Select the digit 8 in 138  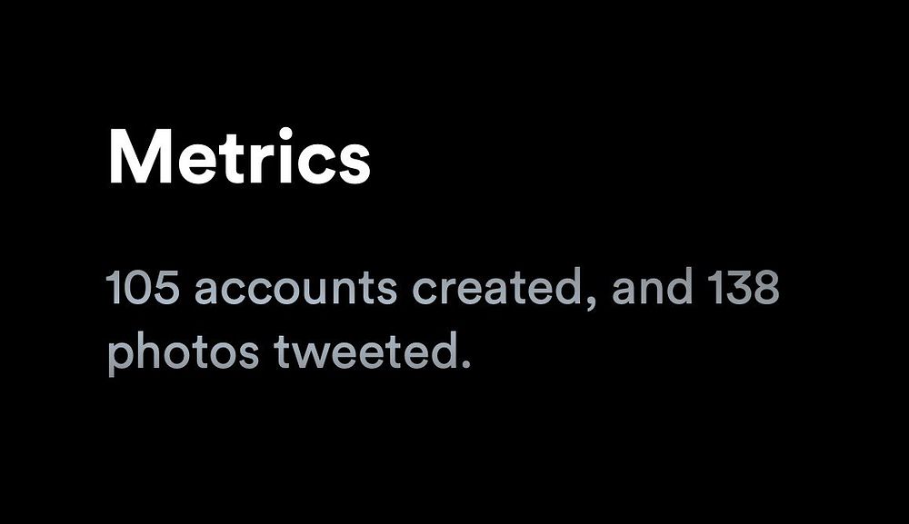click(x=765, y=287)
